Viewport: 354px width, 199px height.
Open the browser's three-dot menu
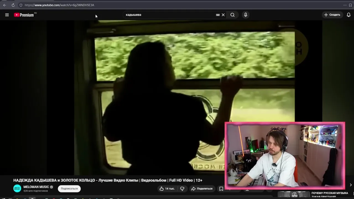(345, 5)
